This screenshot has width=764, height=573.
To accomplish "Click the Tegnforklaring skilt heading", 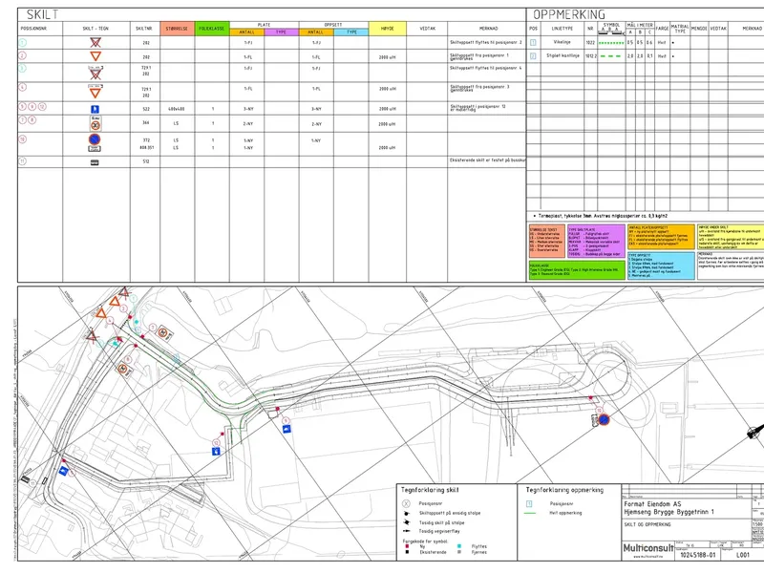I will click(x=430, y=490).
